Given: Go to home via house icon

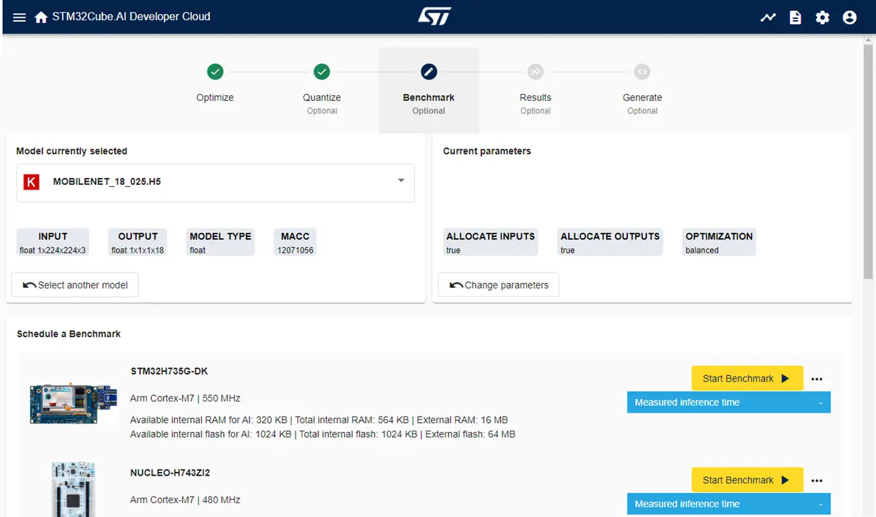Looking at the screenshot, I should click(x=41, y=17).
